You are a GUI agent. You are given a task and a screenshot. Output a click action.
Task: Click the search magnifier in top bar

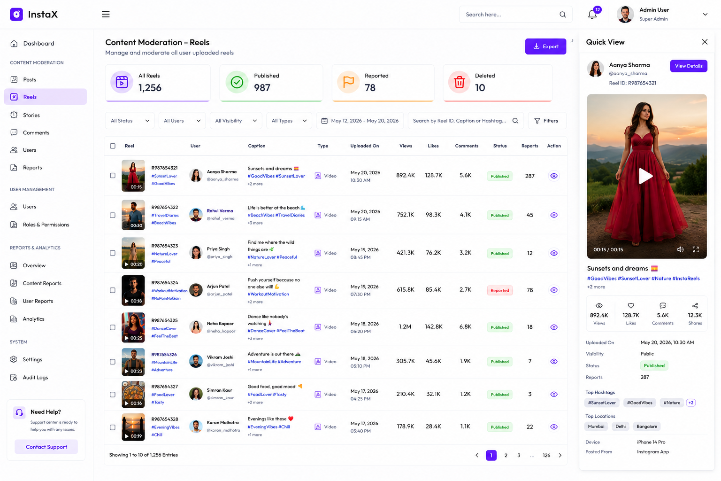click(562, 15)
